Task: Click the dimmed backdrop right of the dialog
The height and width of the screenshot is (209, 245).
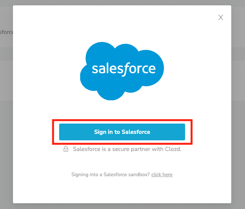Action: pyautogui.click(x=238, y=114)
